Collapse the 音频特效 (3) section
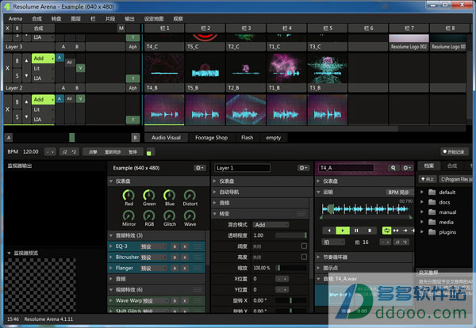 pyautogui.click(x=111, y=235)
